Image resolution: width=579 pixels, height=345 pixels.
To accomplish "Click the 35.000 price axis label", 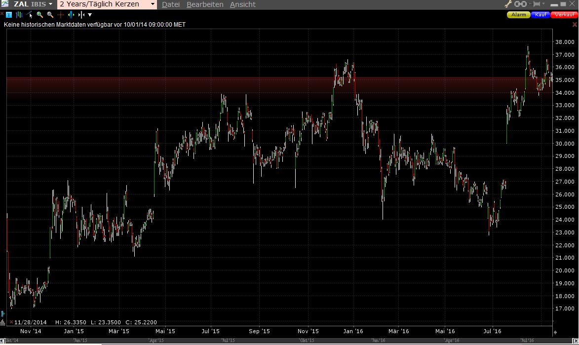I will pos(565,80).
